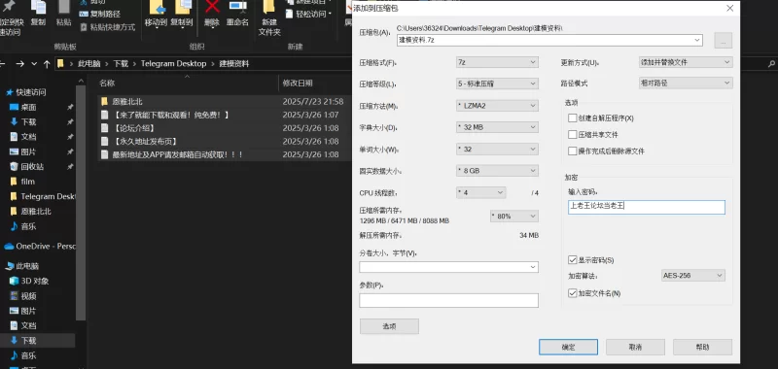Open the 复制到 (Copy to) ribbon button
Screen dimensions: 778x369
coord(182,14)
